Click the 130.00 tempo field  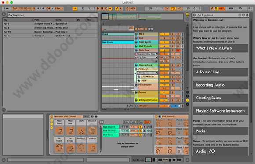pos(23,8)
